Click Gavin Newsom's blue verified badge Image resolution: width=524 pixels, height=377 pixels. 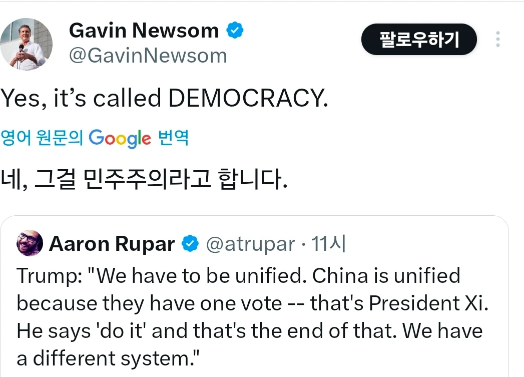235,31
